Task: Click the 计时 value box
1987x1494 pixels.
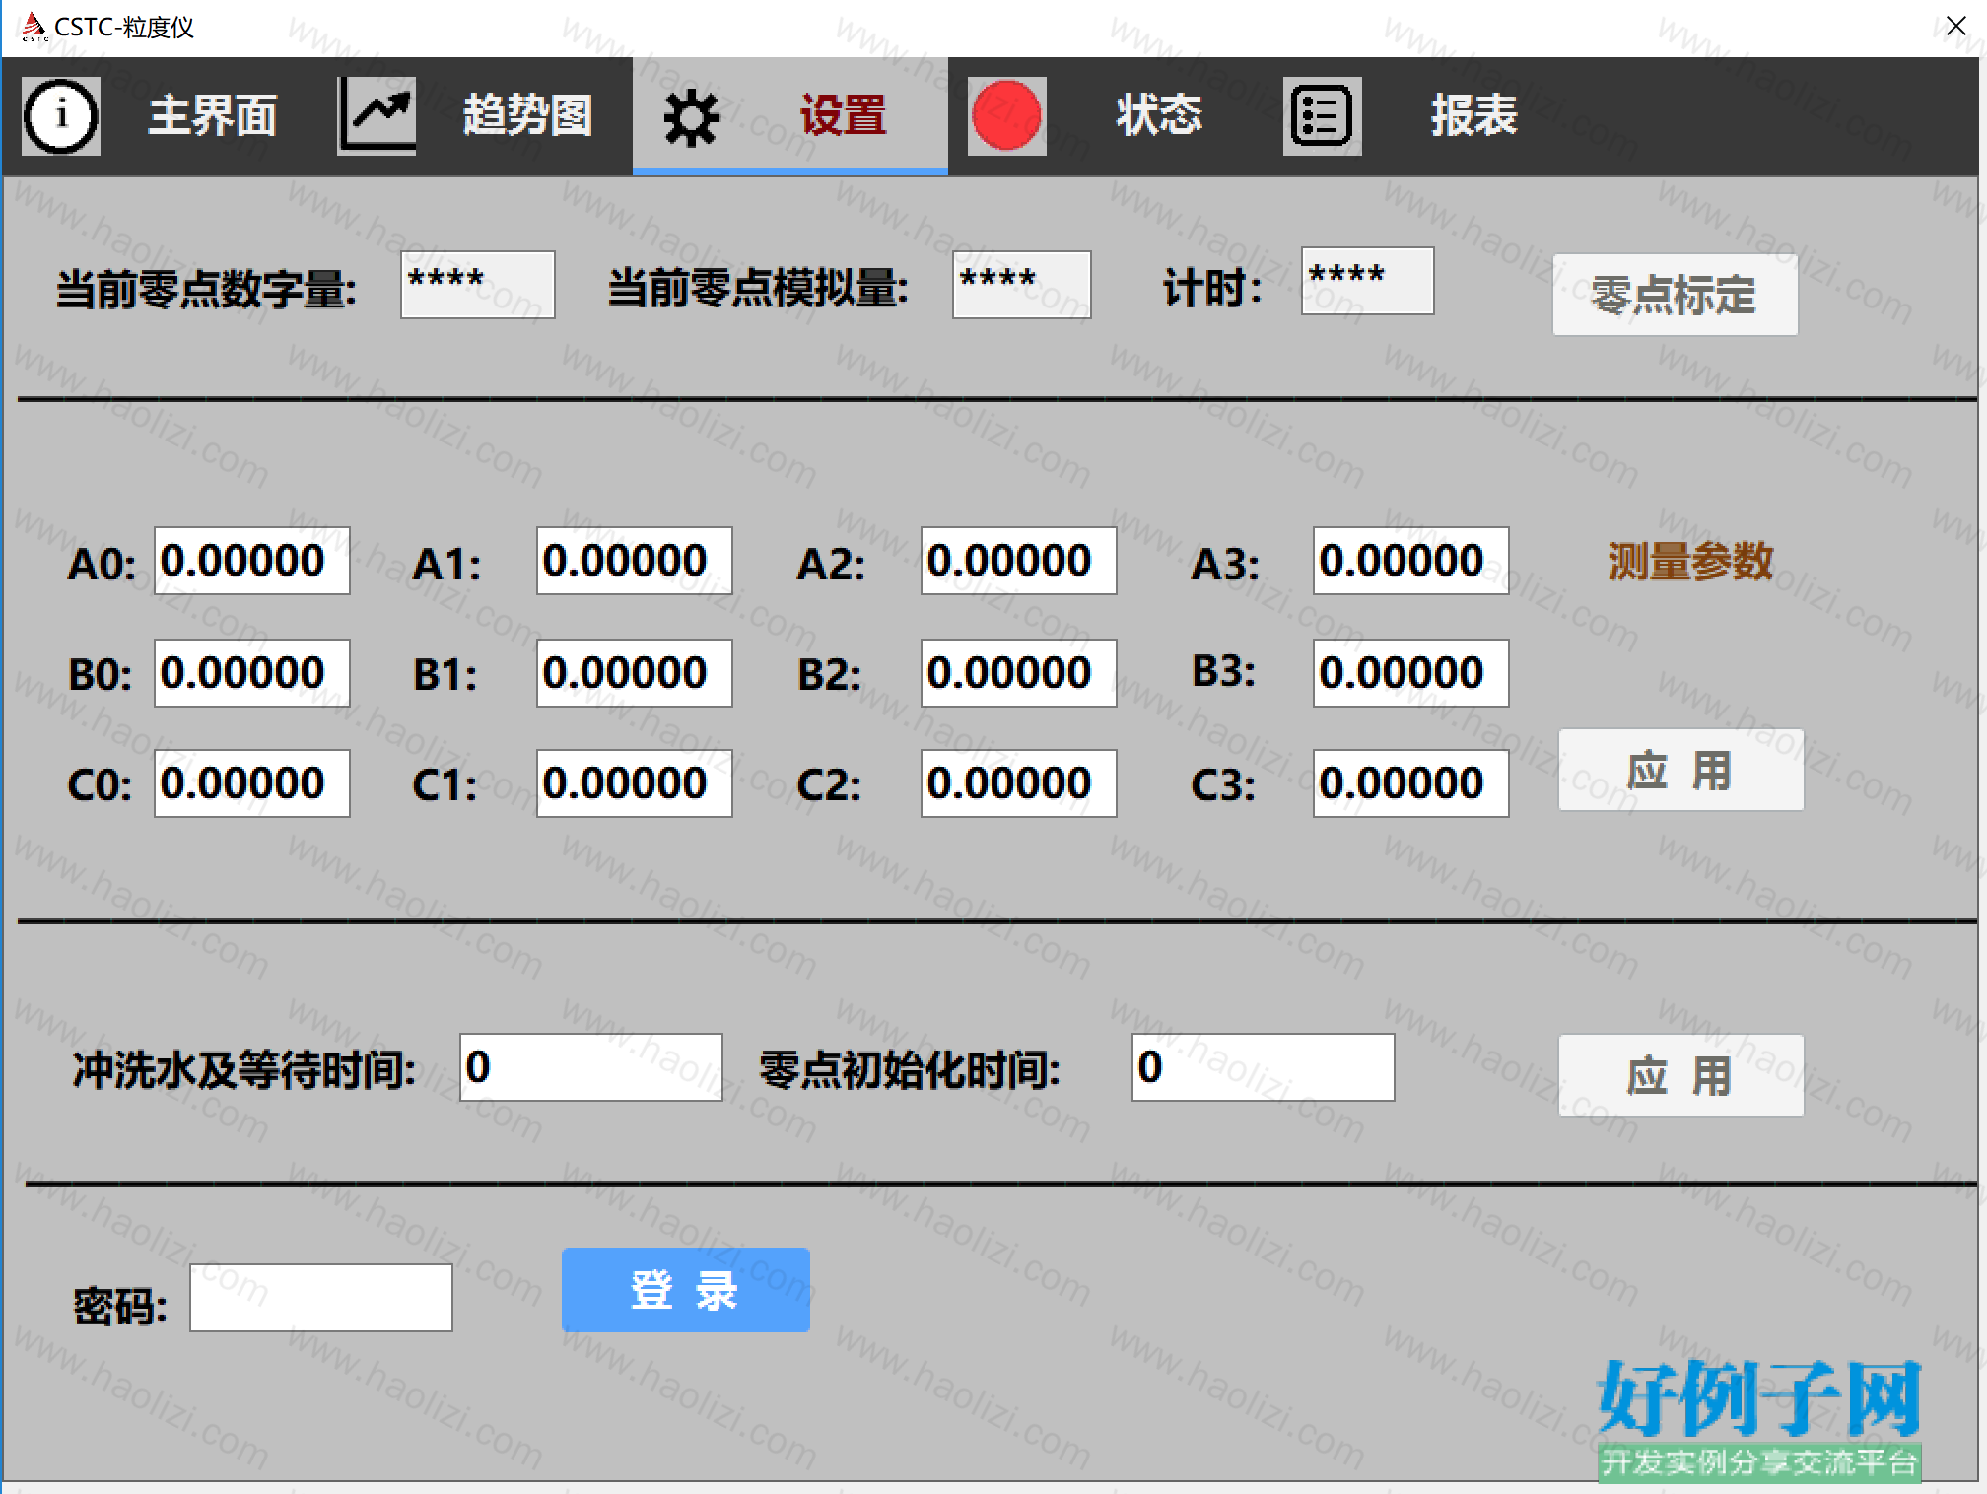Action: (x=1368, y=281)
